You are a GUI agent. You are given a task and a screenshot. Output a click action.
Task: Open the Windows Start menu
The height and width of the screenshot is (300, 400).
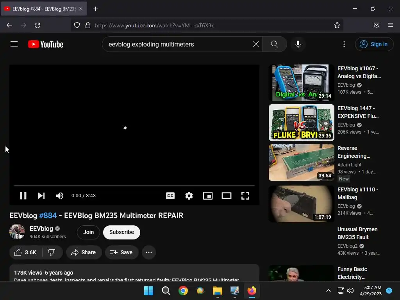coord(148,291)
